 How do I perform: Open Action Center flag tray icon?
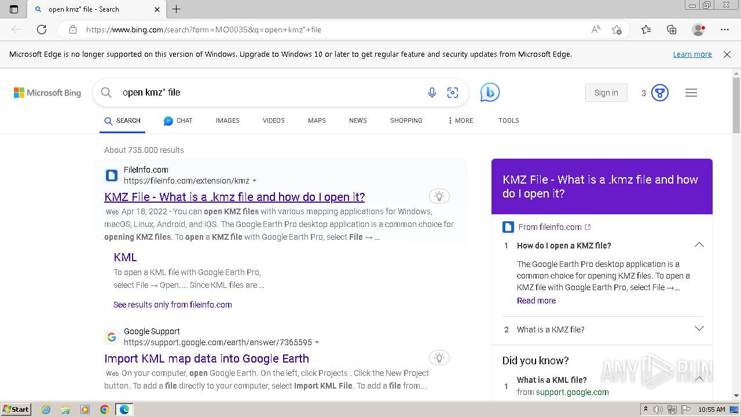click(x=686, y=409)
